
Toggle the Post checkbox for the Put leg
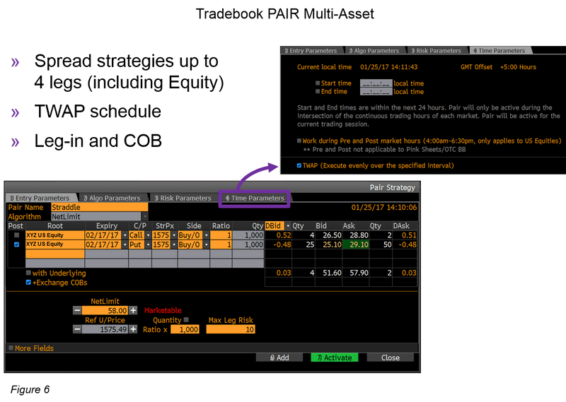[x=17, y=244]
